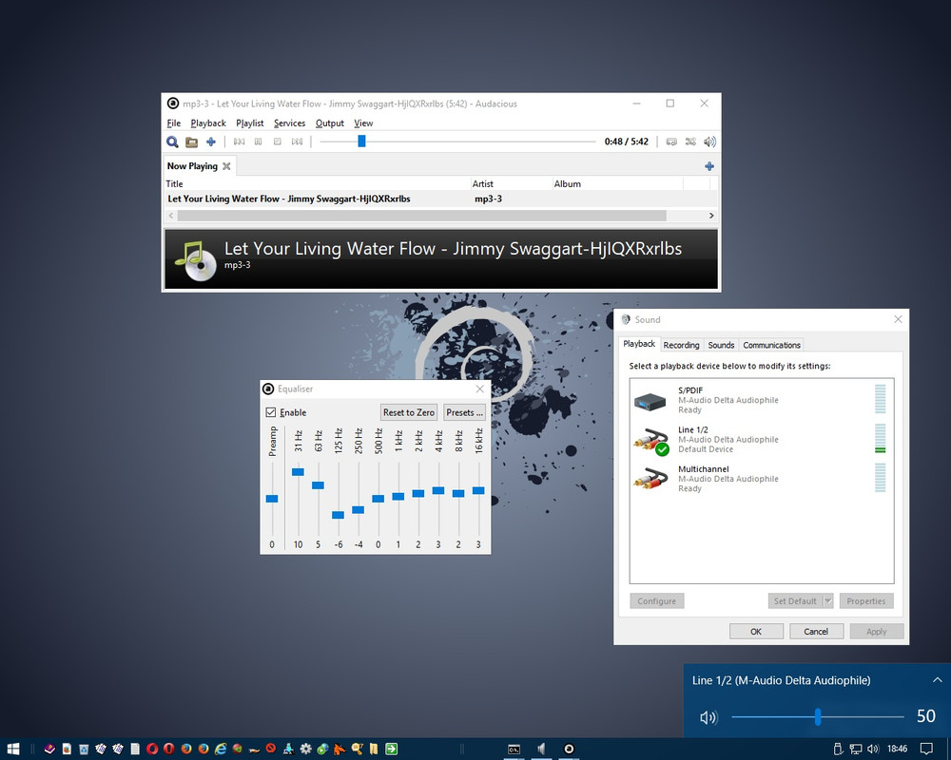
Task: Click the Audacious logo in the Equaliser title bar
Action: (x=268, y=389)
